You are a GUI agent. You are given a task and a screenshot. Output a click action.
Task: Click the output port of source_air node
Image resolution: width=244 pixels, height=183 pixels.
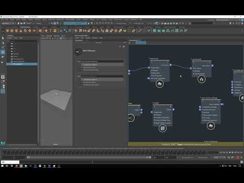click(171, 65)
